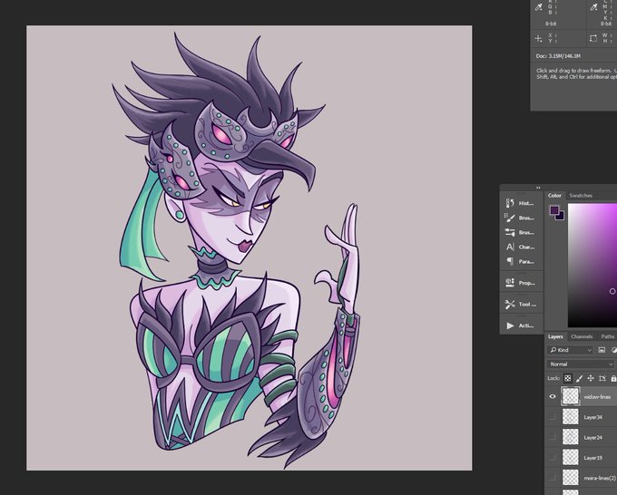
Task: Select the Layers tab
Action: [x=555, y=336]
